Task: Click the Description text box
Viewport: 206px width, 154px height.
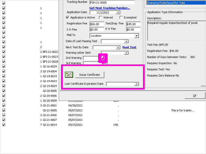Action: 177,31
